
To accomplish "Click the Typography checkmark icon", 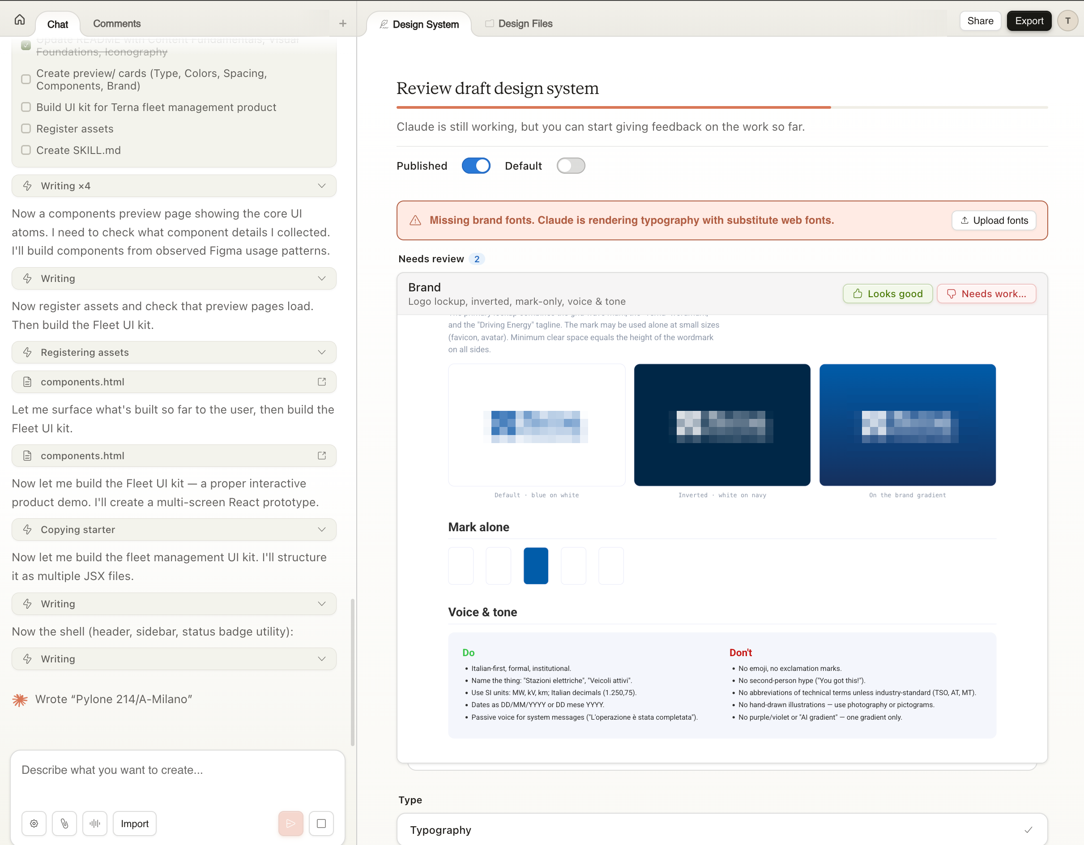I will point(1029,830).
